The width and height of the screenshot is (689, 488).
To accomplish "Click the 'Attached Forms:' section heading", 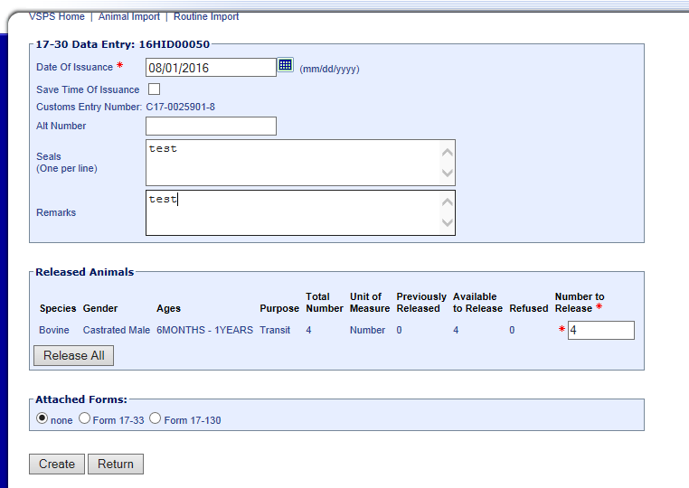I will pyautogui.click(x=81, y=399).
